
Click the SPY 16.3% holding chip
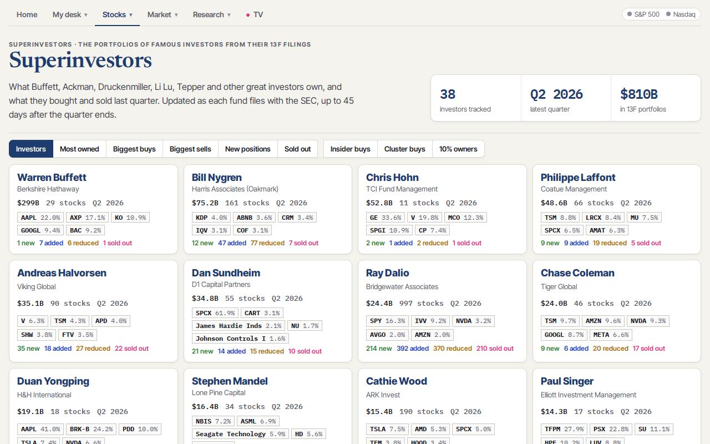[388, 321]
